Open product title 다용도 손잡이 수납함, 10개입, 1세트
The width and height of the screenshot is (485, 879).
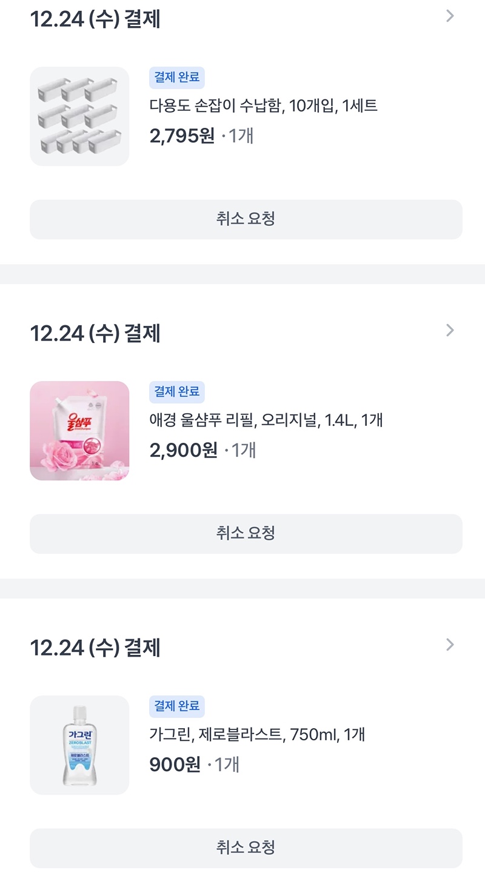click(263, 106)
